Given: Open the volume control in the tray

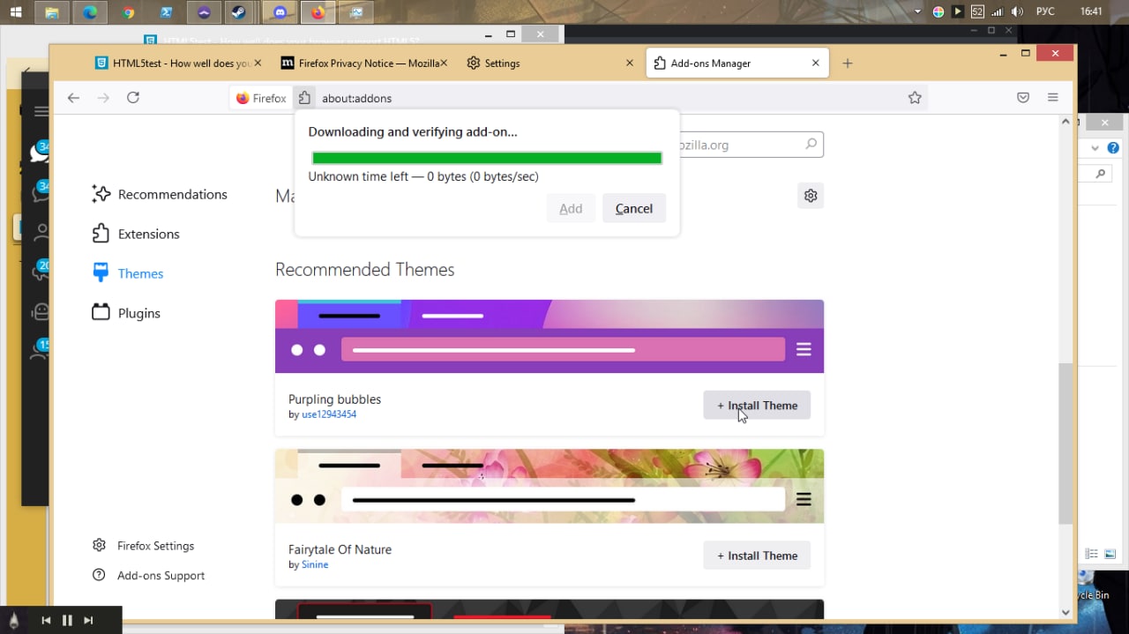Looking at the screenshot, I should (x=1017, y=12).
